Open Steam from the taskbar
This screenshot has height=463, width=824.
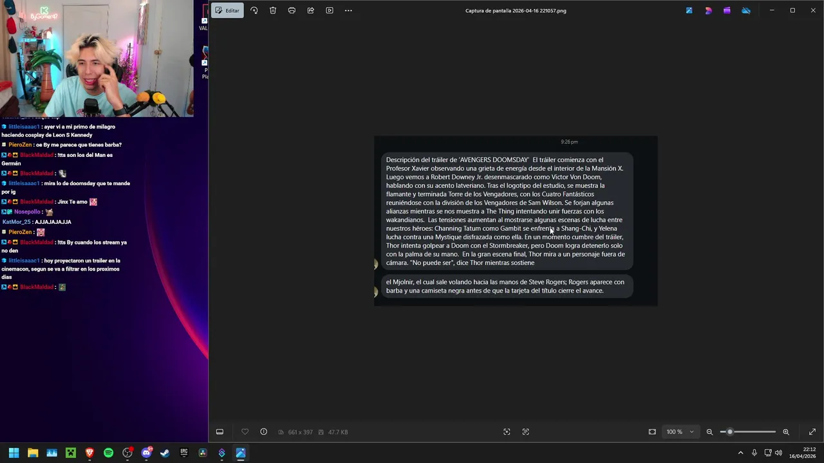pyautogui.click(x=165, y=453)
